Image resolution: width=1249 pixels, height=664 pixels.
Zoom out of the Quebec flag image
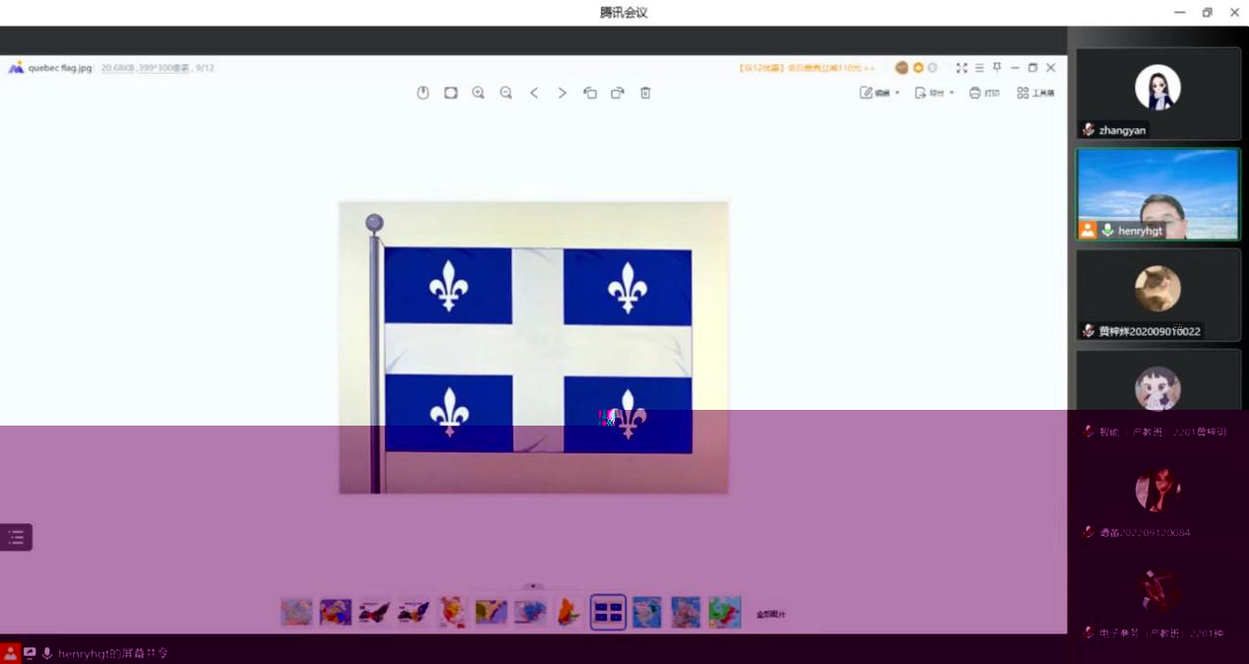click(x=505, y=93)
